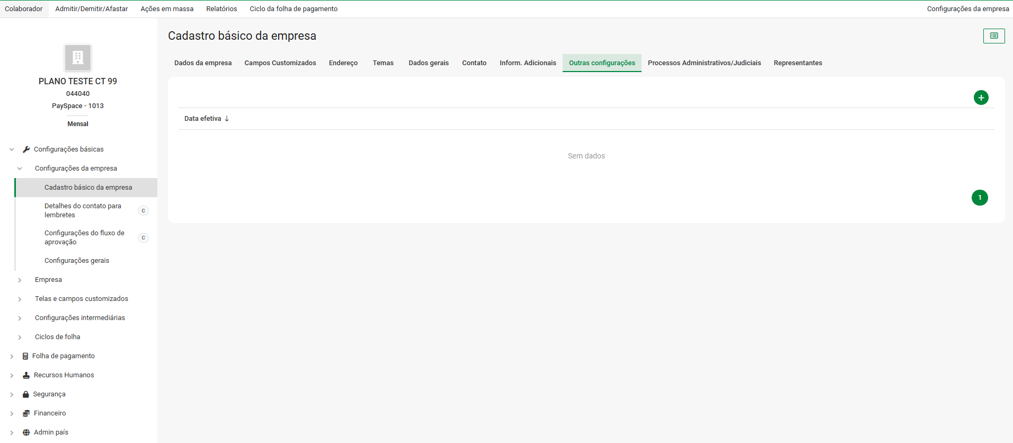The image size is (1013, 443).
Task: Collapse the Configurações básicas section
Action: point(12,149)
